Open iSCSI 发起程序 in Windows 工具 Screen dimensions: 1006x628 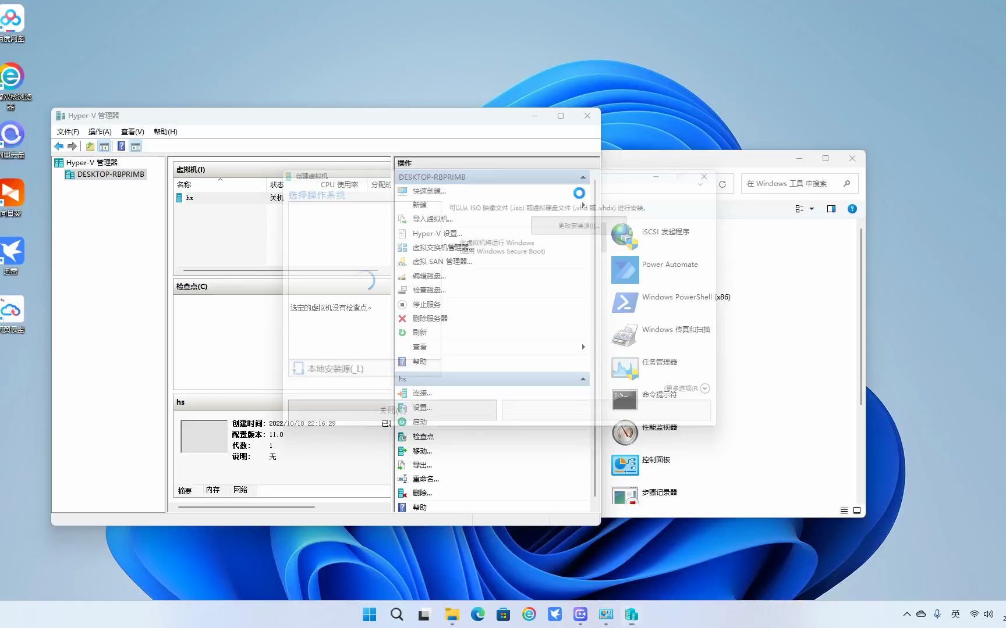[x=651, y=237]
